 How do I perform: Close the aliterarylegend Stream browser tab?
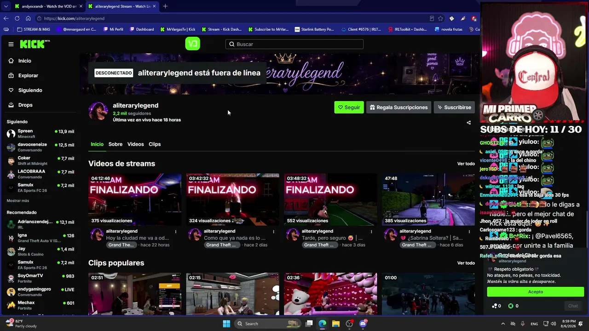[x=154, y=6]
